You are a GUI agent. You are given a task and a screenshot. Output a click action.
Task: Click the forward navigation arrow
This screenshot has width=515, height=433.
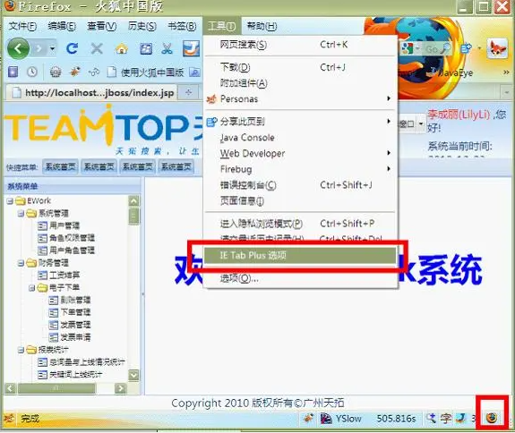39,49
